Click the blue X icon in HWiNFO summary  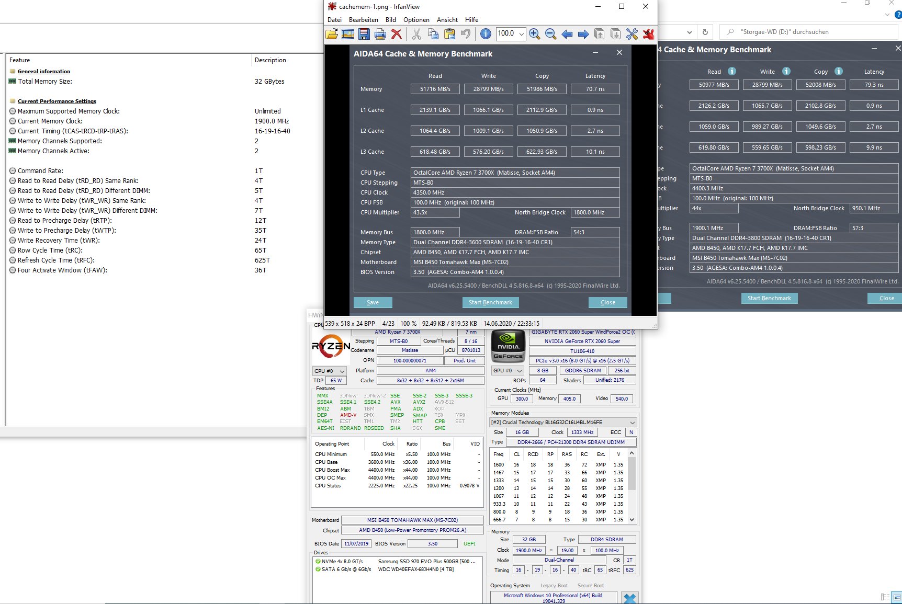(x=630, y=599)
